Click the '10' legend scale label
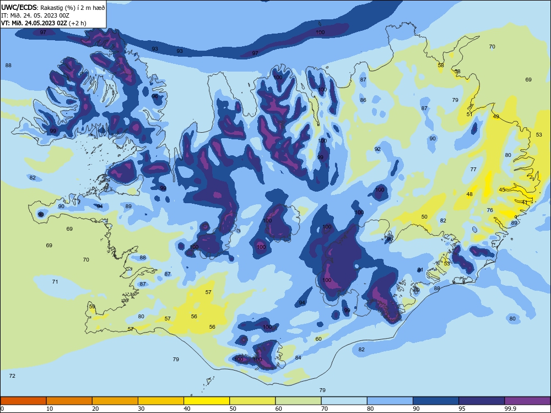 coord(50,409)
